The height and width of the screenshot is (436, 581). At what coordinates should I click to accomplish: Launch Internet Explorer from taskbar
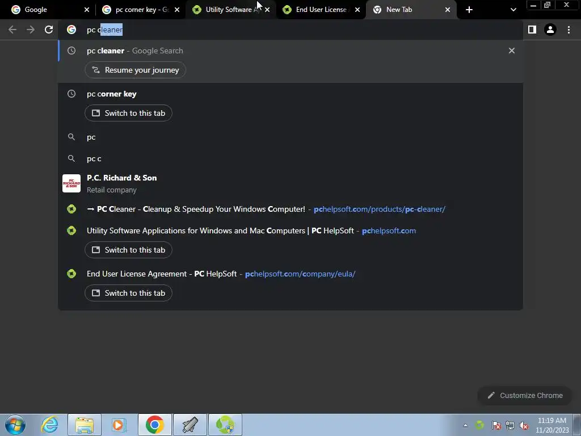click(50, 425)
